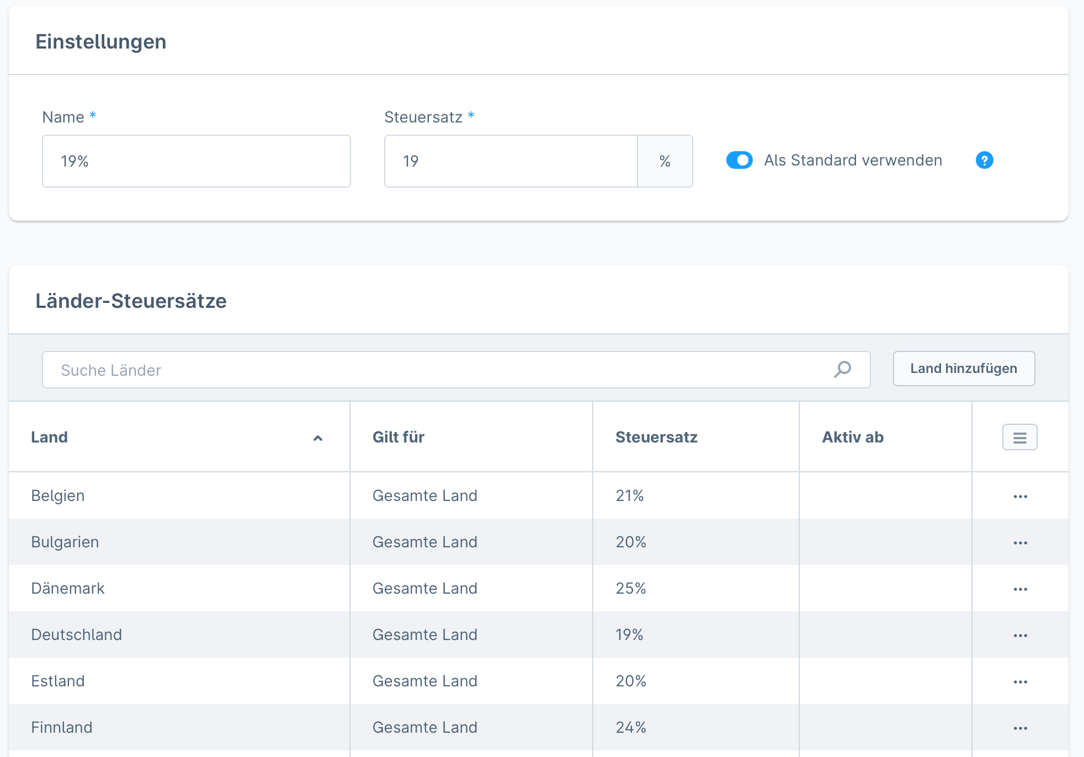Click the blue help question mark icon
Screen dimensions: 1084x757
[984, 160]
